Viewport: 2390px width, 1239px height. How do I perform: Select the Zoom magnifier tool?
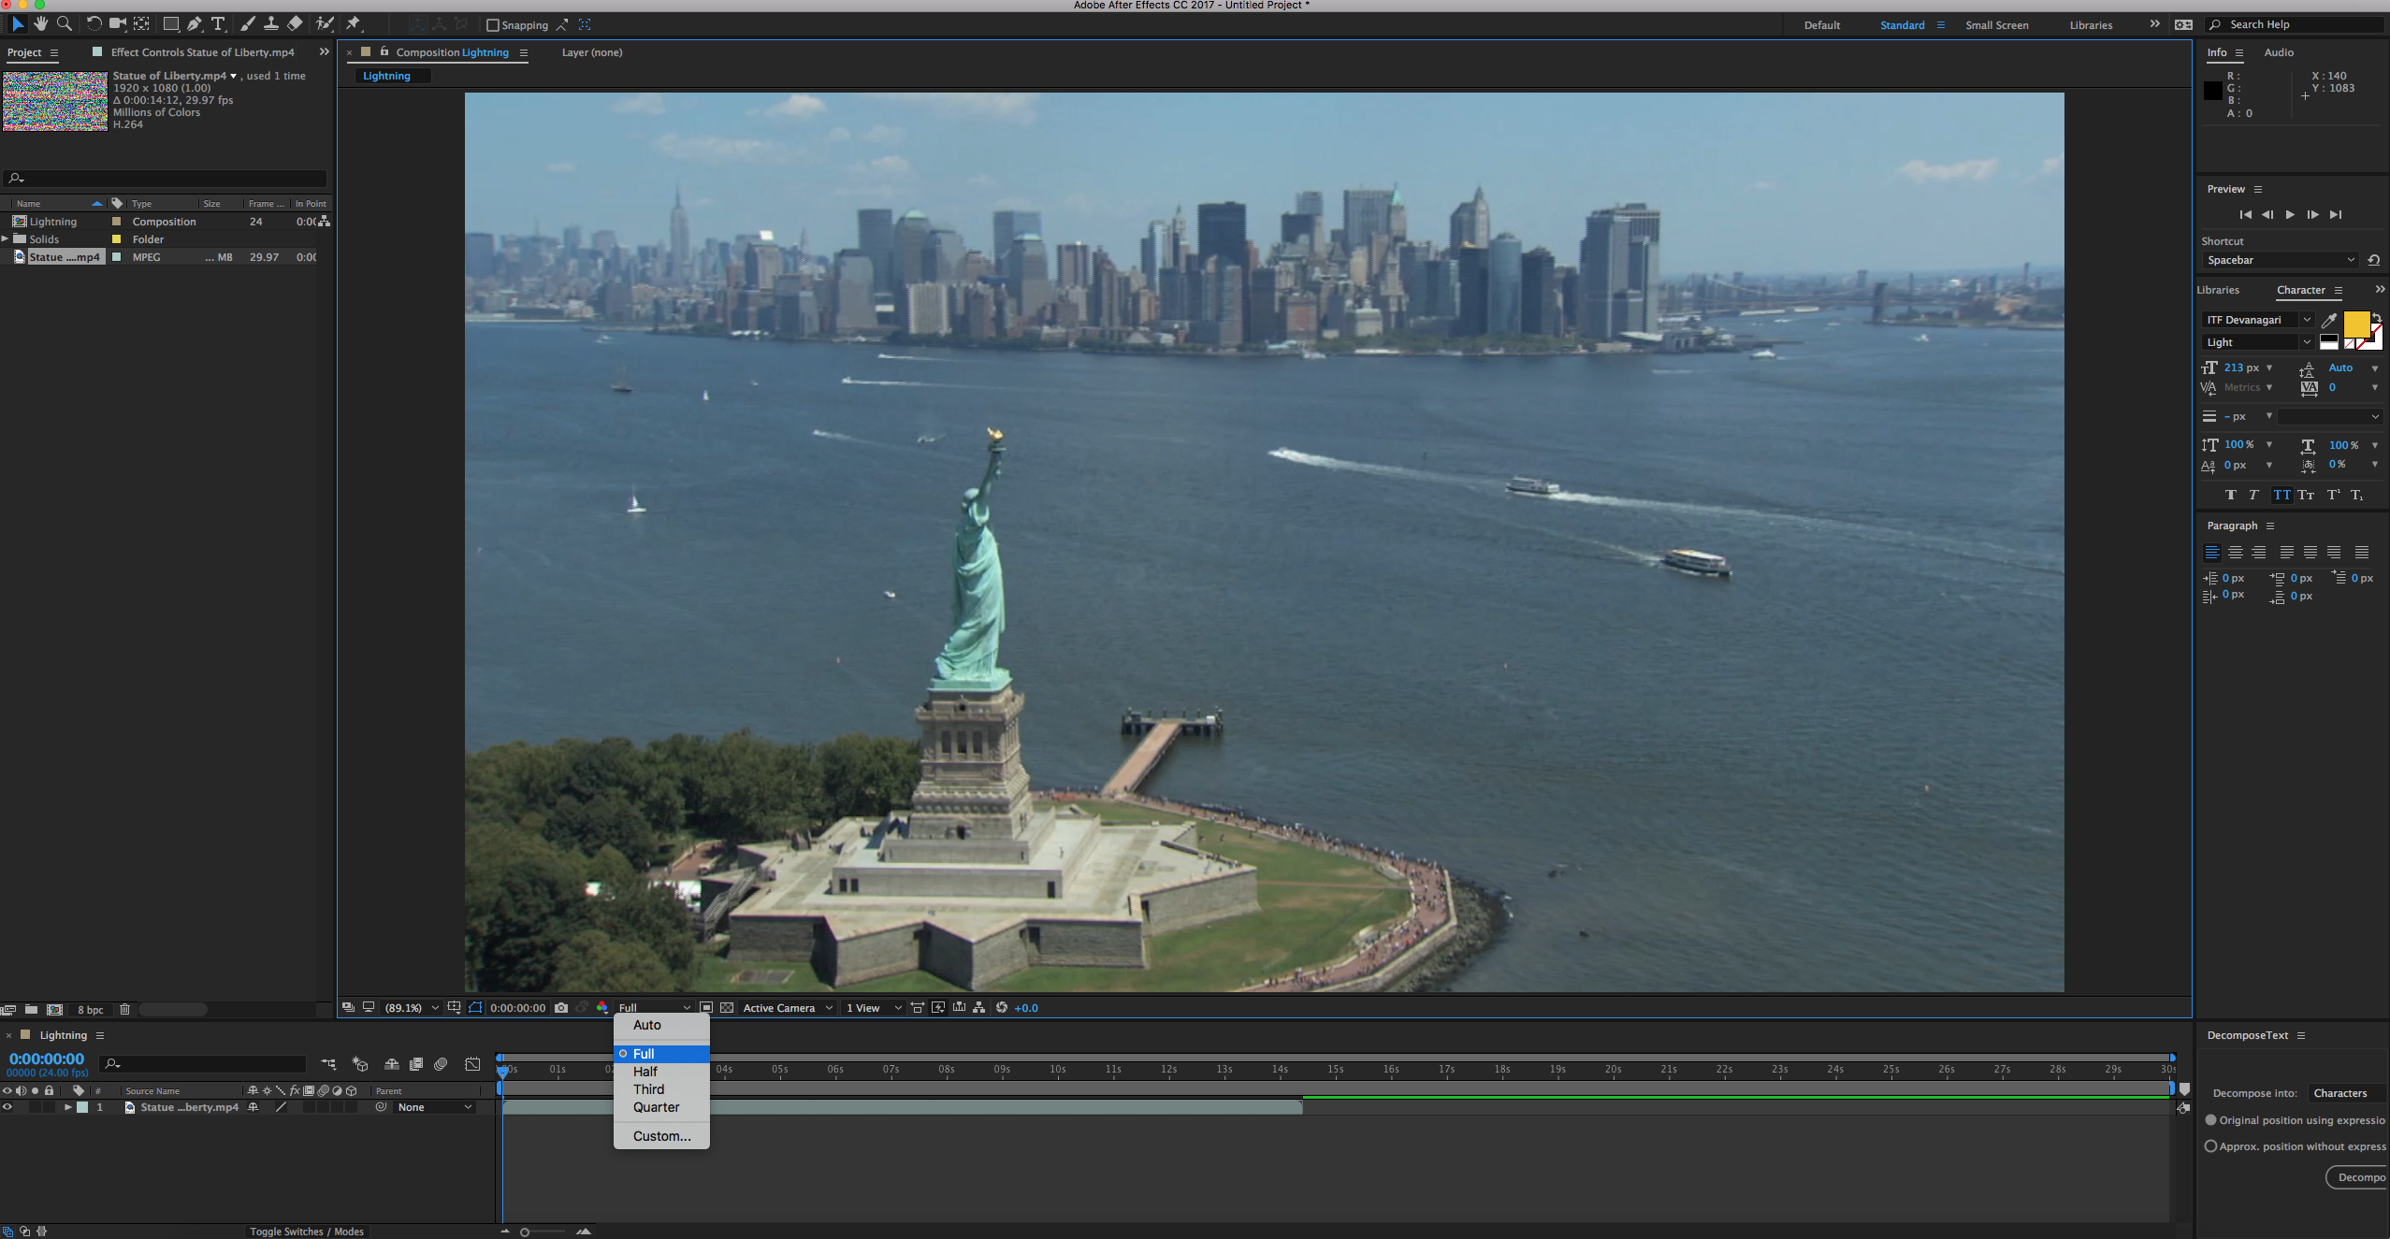pyautogui.click(x=65, y=24)
